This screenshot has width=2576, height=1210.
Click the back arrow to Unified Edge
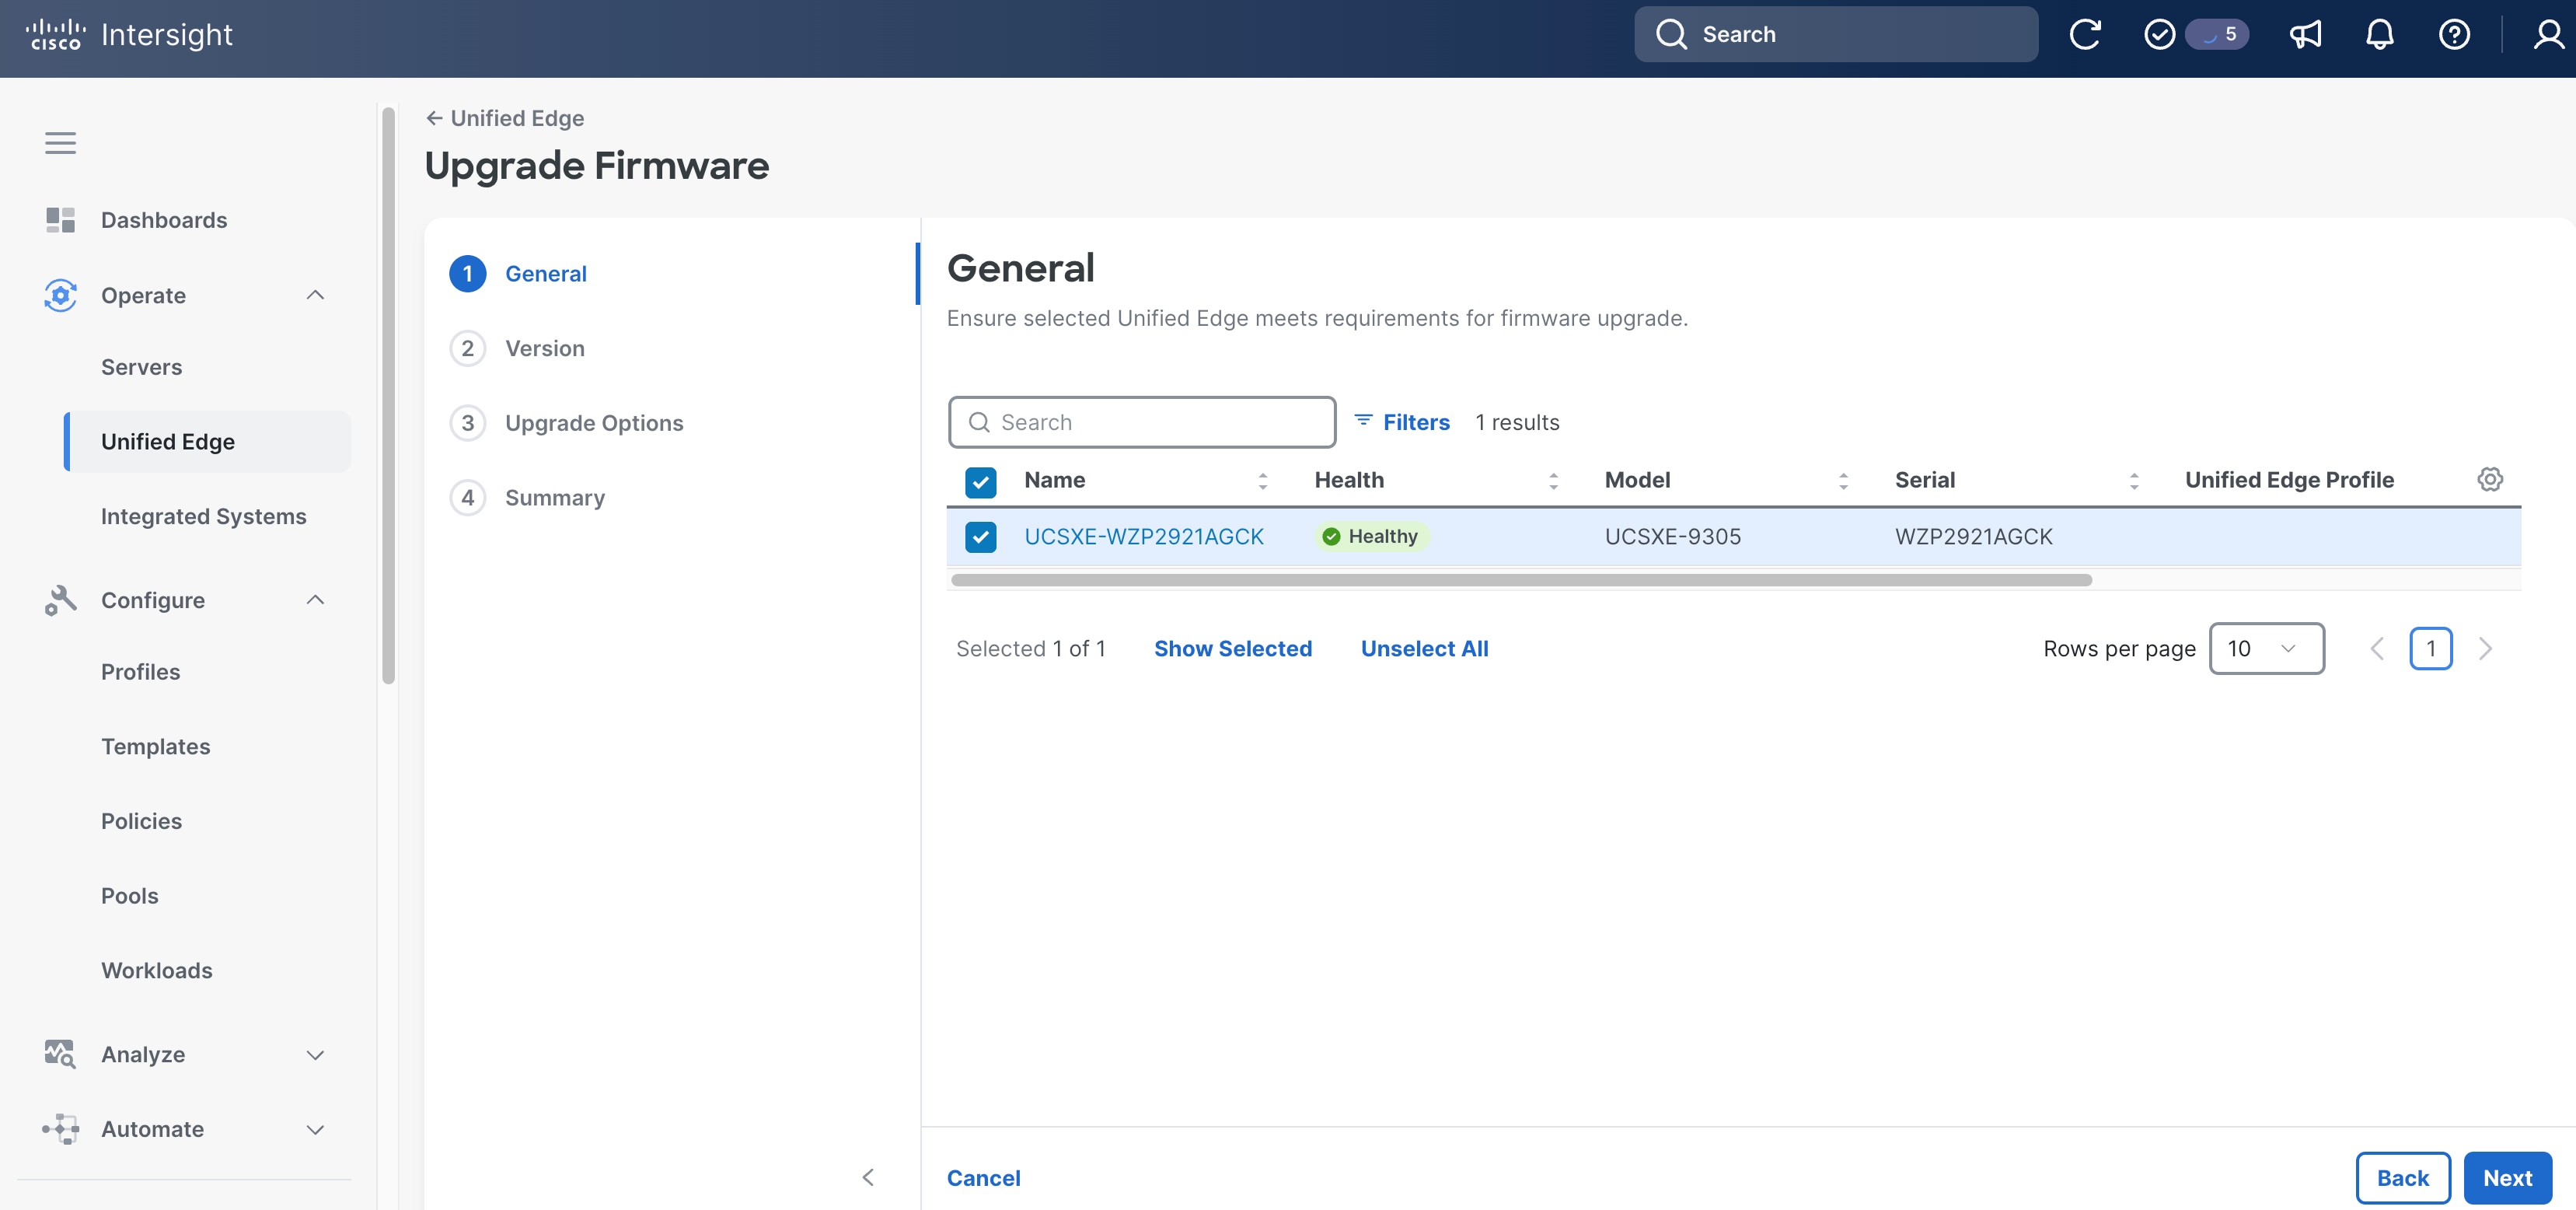coord(434,118)
